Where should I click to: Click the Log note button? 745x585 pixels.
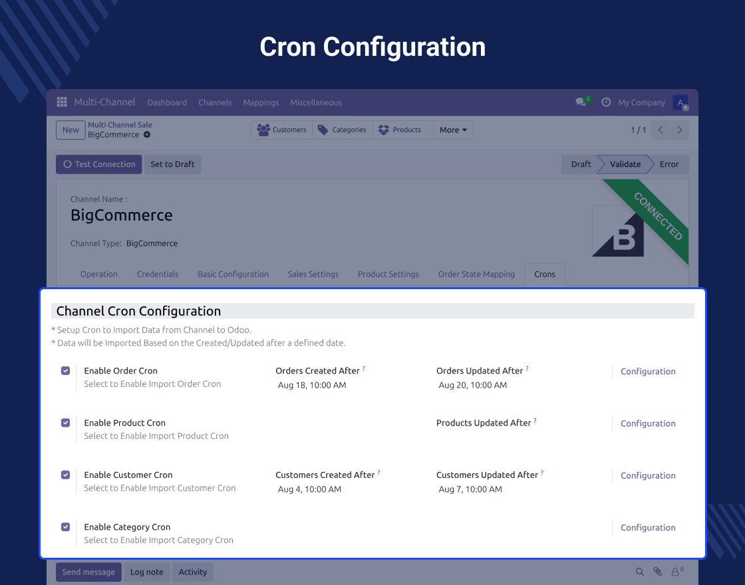[x=147, y=572]
